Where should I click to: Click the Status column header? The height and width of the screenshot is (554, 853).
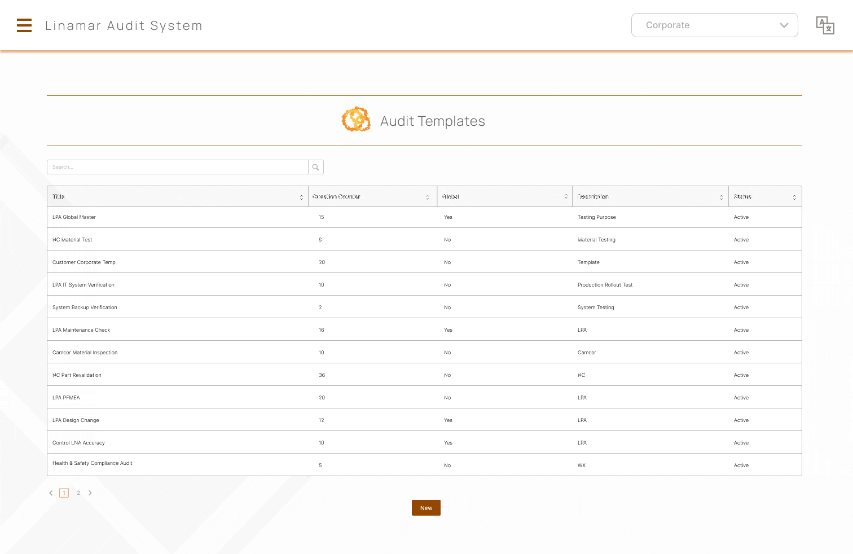(765, 196)
